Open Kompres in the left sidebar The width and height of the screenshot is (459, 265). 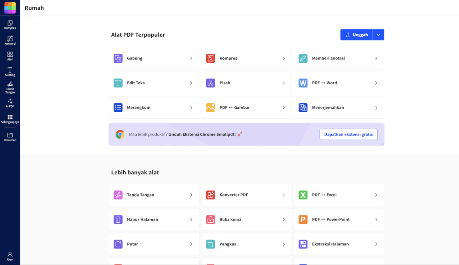click(10, 25)
